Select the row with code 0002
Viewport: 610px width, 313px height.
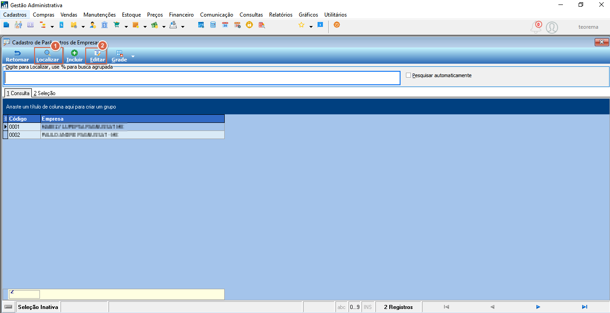[114, 135]
